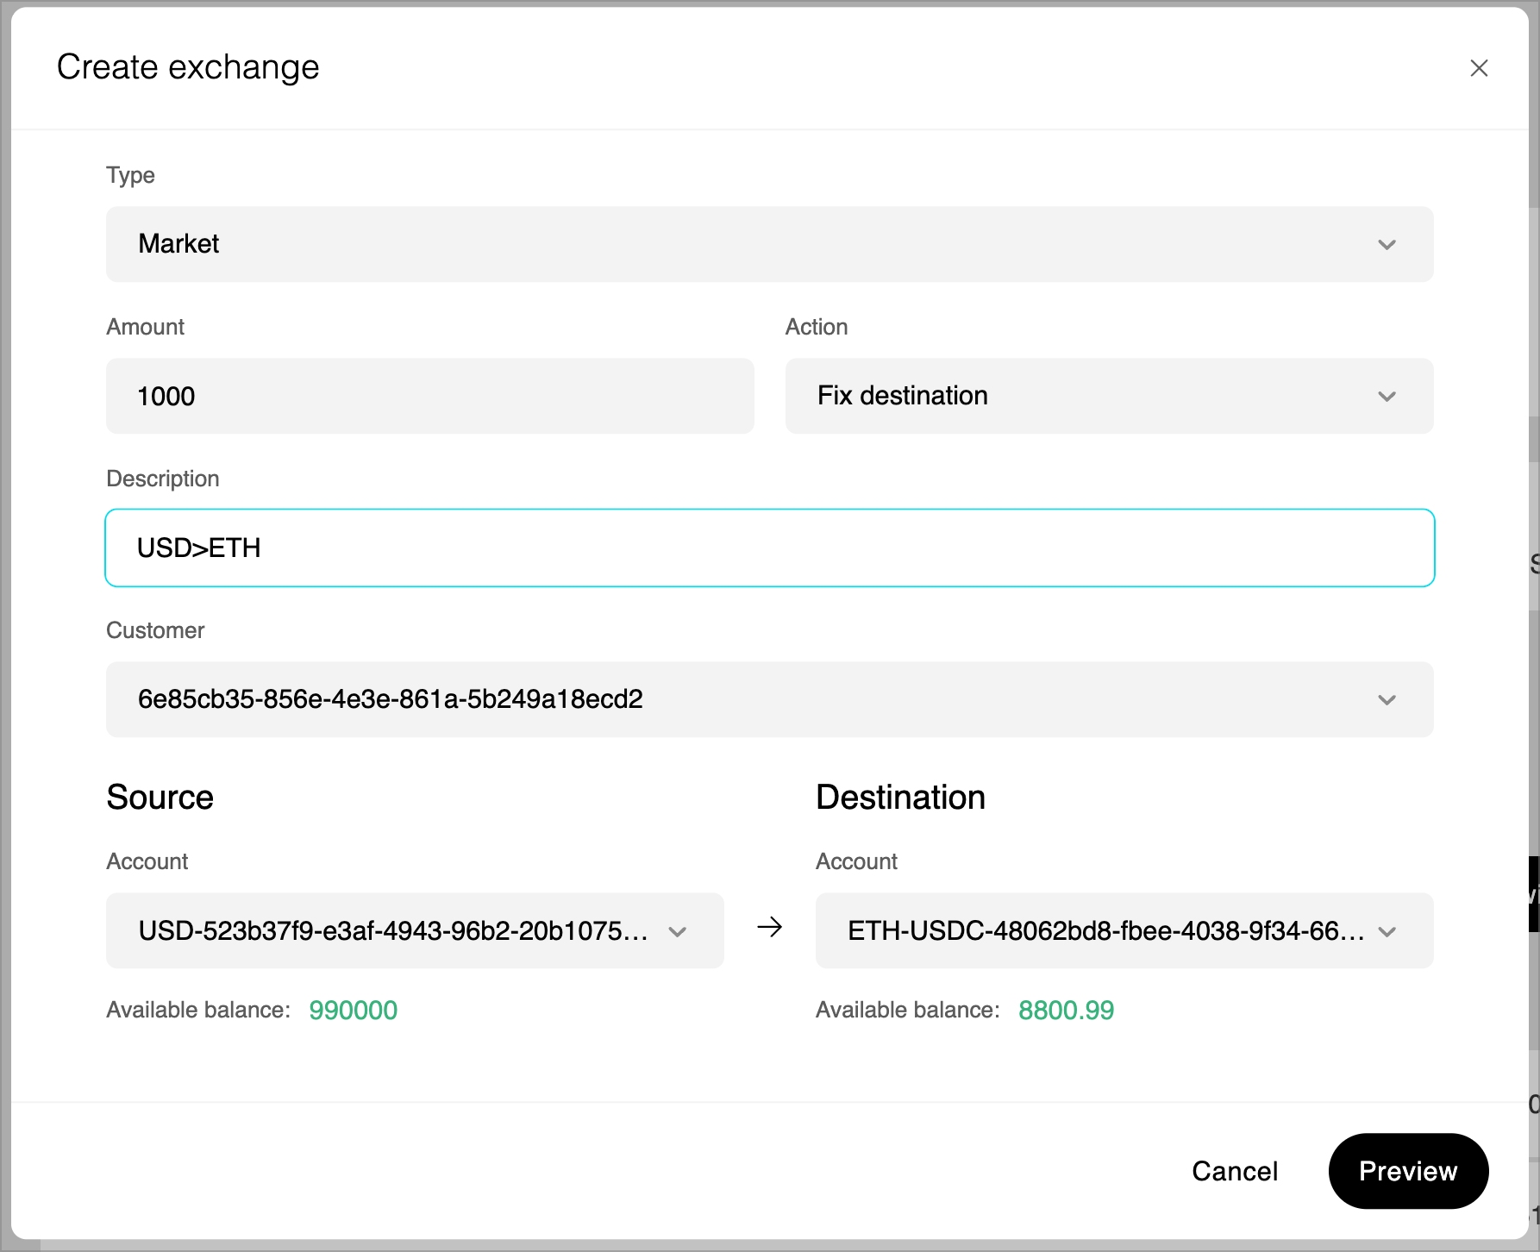Click the arrow between Source and Destination
Viewport: 1540px width, 1252px height.
coord(769,927)
